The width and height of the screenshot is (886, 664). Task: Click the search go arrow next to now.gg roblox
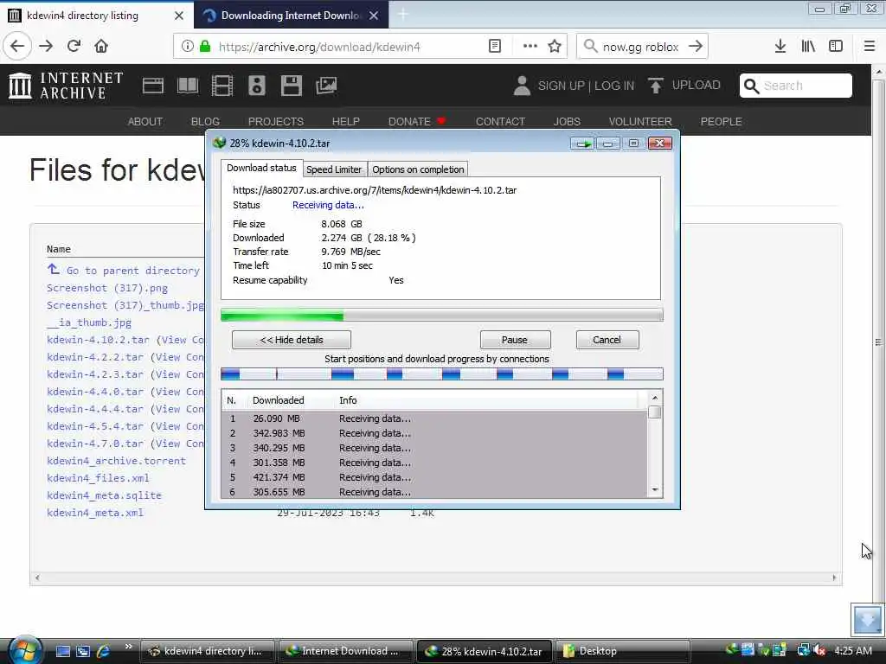coord(696,47)
